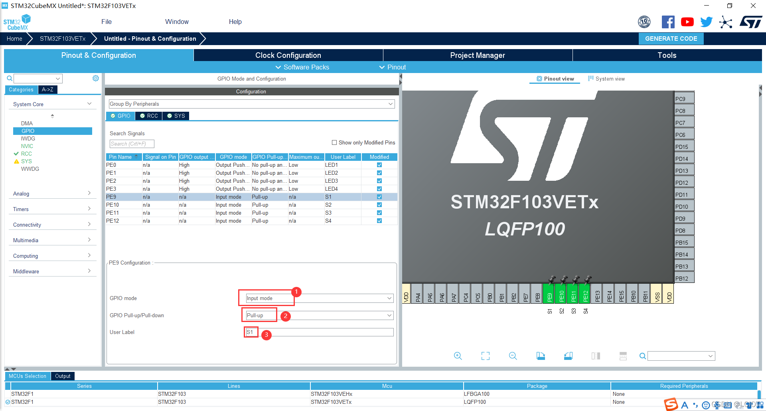Click the User Label input field

pyautogui.click(x=320, y=332)
